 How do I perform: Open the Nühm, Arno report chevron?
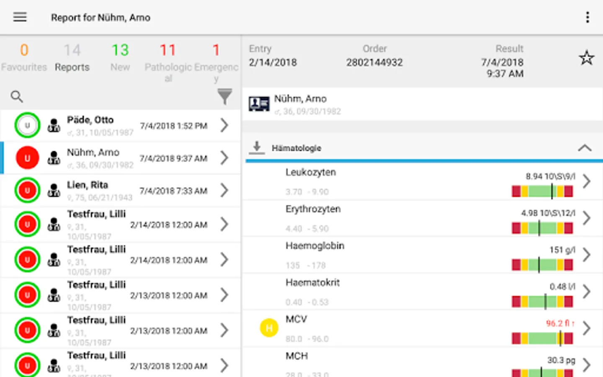pyautogui.click(x=224, y=158)
